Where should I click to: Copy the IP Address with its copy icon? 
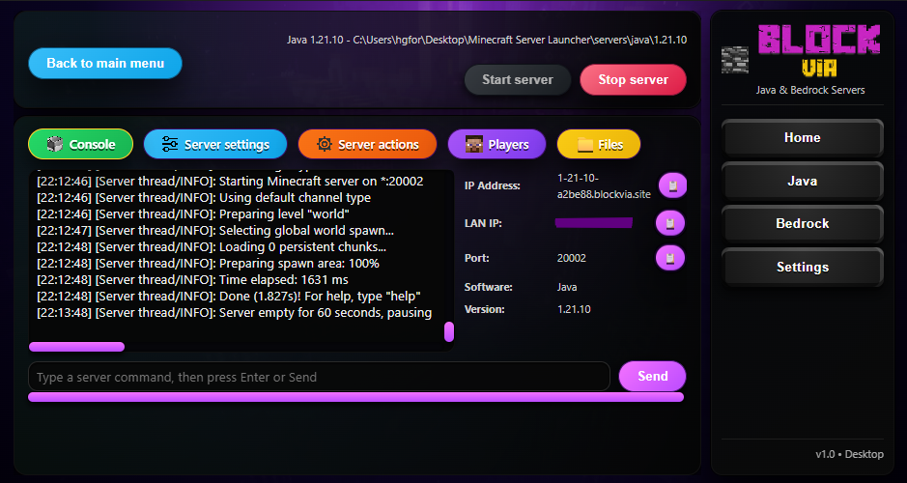[672, 185]
